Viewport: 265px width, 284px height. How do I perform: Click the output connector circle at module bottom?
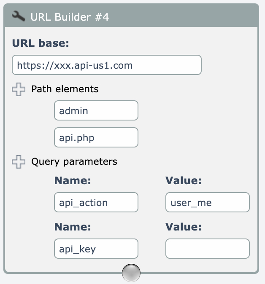131,273
